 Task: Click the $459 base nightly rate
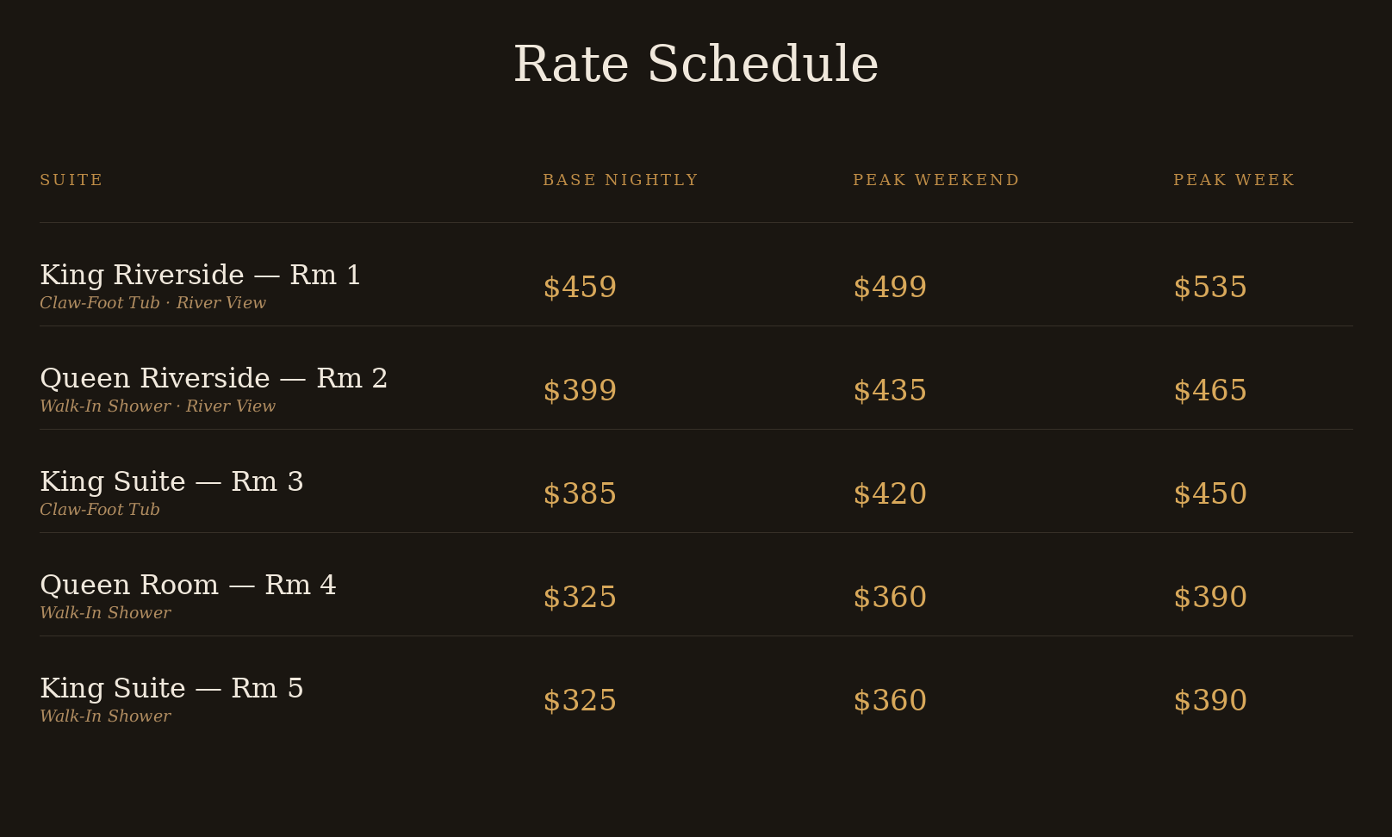coord(580,287)
